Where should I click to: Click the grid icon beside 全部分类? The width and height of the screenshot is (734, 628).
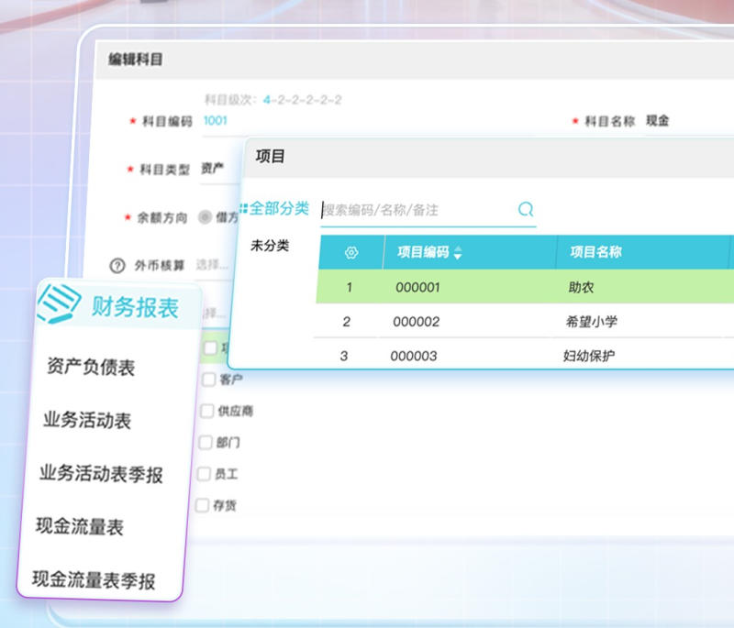[x=243, y=208]
